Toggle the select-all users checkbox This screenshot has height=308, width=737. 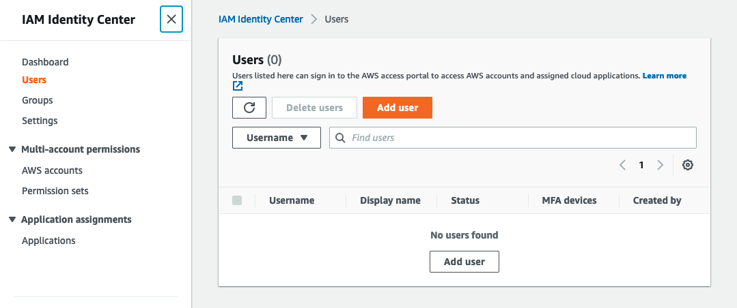coord(237,200)
